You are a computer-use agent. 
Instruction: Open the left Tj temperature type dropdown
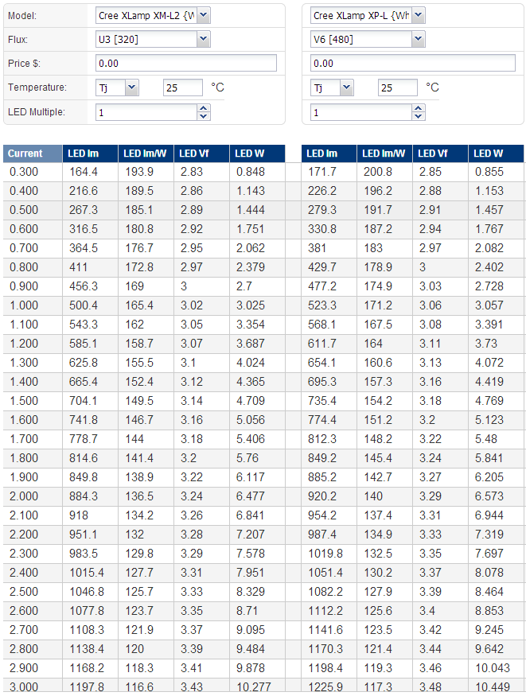pos(117,87)
